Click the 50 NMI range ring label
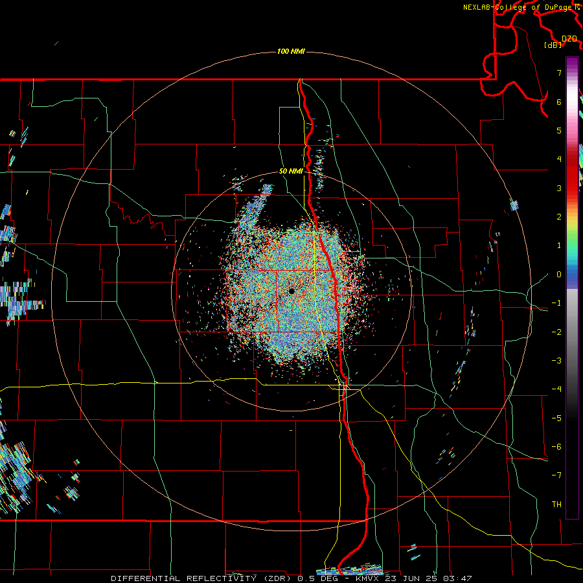Viewport: 583px width, 583px height. pos(291,171)
